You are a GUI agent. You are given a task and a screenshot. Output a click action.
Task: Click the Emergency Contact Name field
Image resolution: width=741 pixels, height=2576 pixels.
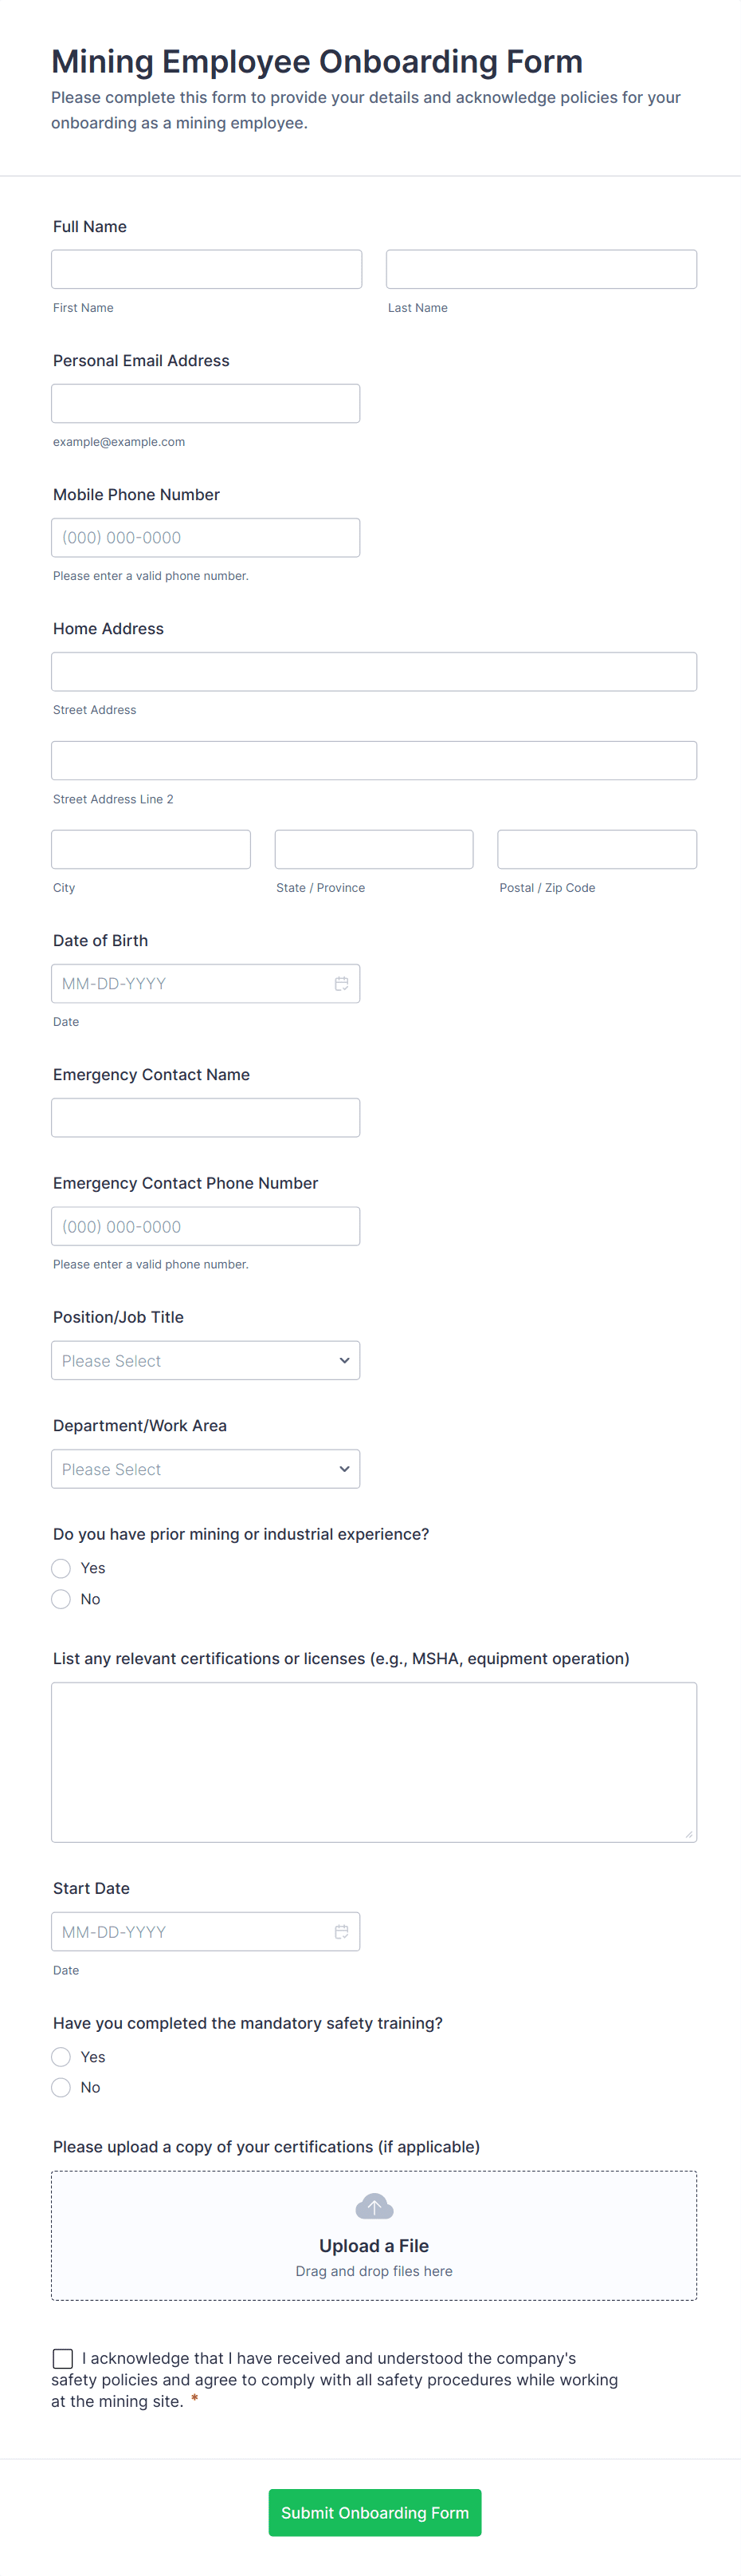coord(206,1117)
